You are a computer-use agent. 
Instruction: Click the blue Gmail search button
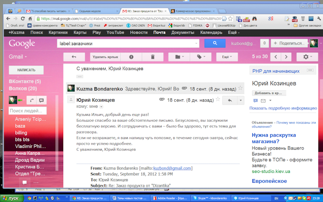pos(215,43)
